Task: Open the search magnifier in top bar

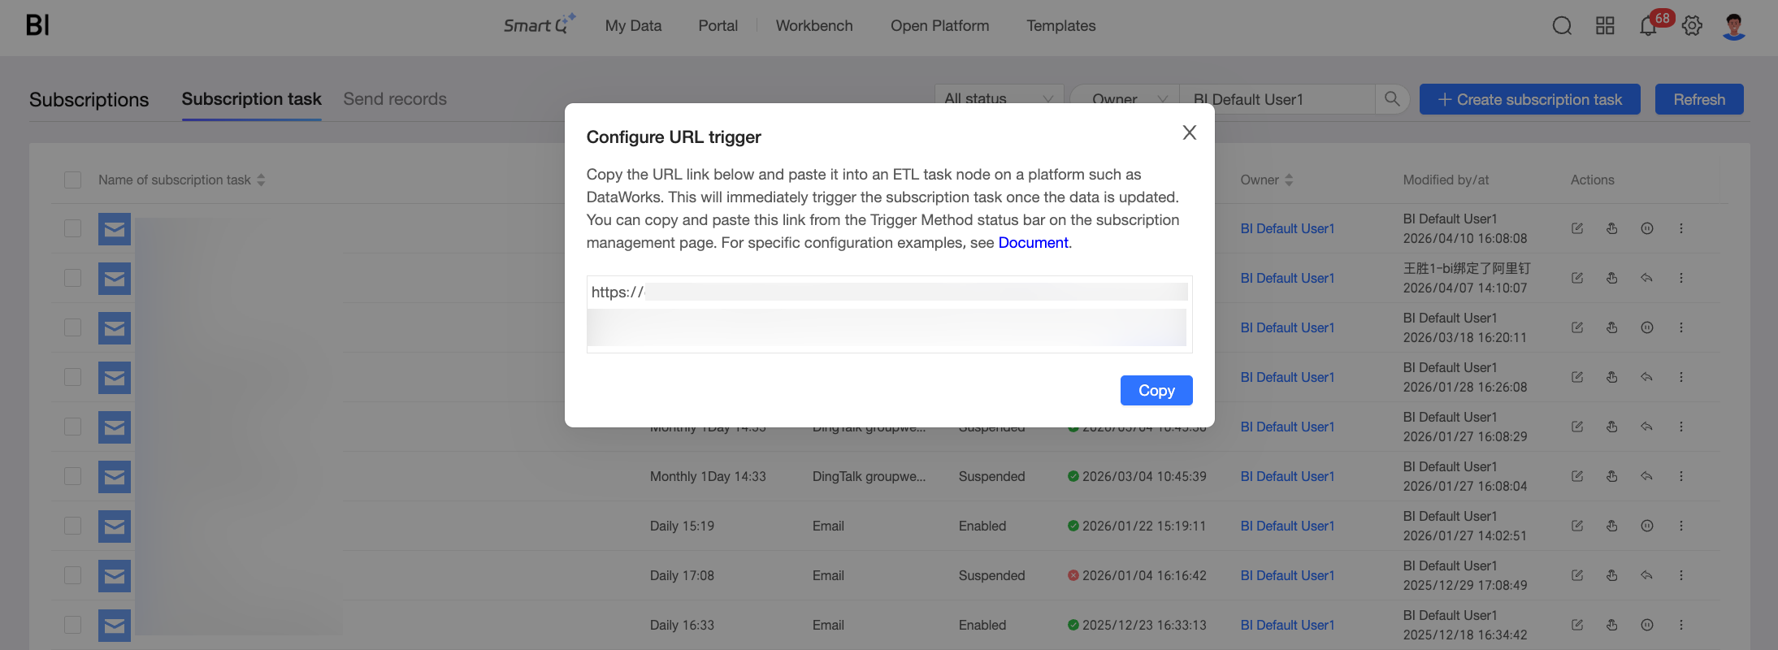Action: (x=1562, y=26)
